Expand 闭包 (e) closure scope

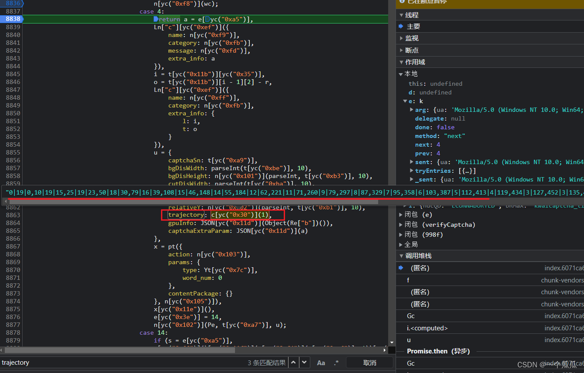[401, 214]
